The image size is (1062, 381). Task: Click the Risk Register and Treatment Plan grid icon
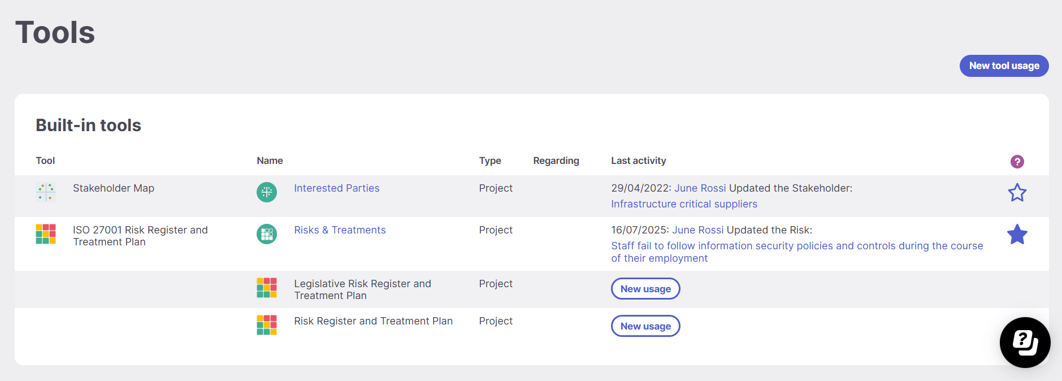tap(267, 325)
